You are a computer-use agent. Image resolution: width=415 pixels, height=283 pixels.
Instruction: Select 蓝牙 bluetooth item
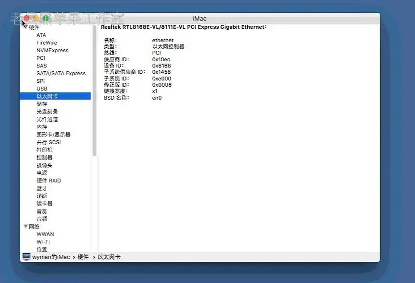point(42,188)
